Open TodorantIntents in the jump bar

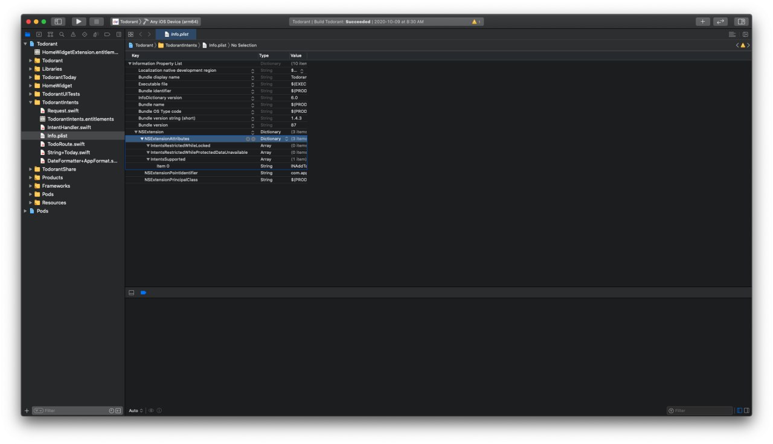pyautogui.click(x=178, y=45)
